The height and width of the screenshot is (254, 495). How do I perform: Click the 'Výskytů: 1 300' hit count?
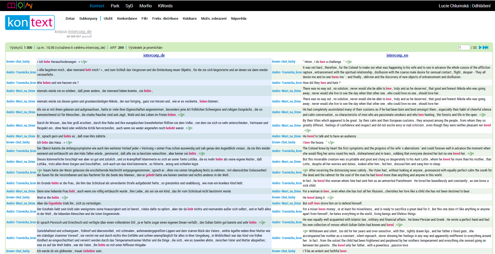(21, 48)
